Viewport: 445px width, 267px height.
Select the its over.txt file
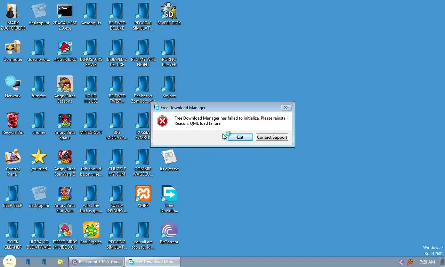[169, 160]
